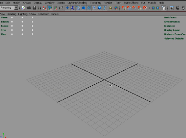This screenshot has height=138, width=186.
Task: Click the Backfaces label in the HUD
Action: tap(170, 18)
